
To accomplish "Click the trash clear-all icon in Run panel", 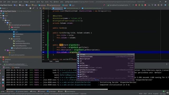I will (3, 85).
